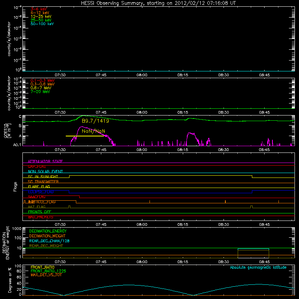
Task: Click the DECIMATION_WEIGHT legend label
Action: pos(47,236)
